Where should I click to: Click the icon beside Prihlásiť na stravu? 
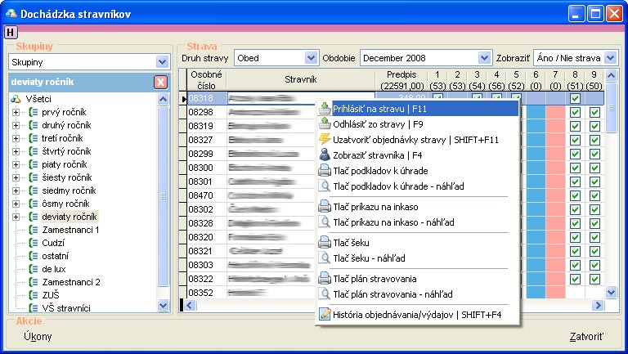tap(325, 109)
